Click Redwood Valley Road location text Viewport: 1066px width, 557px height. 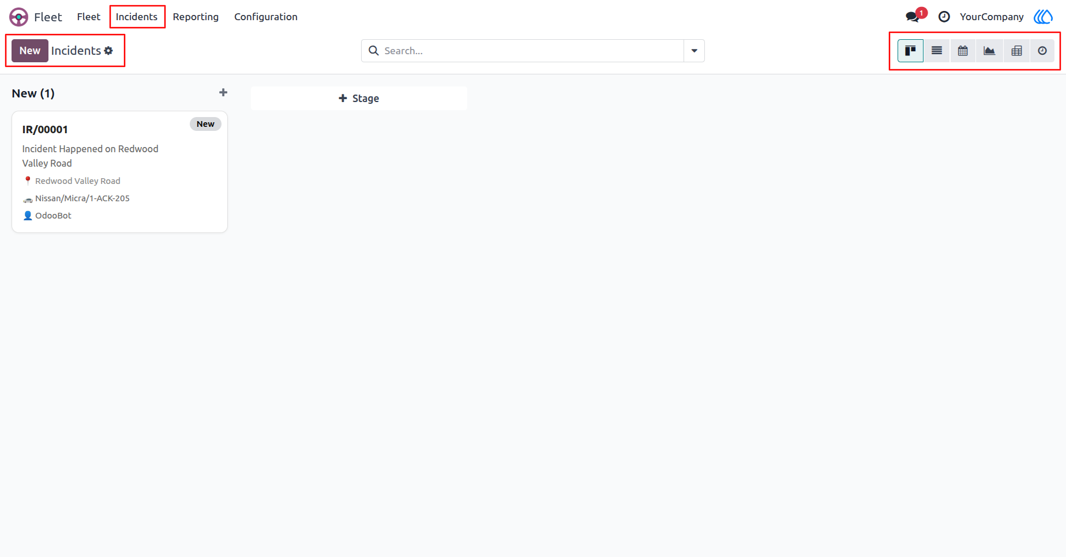click(x=78, y=181)
